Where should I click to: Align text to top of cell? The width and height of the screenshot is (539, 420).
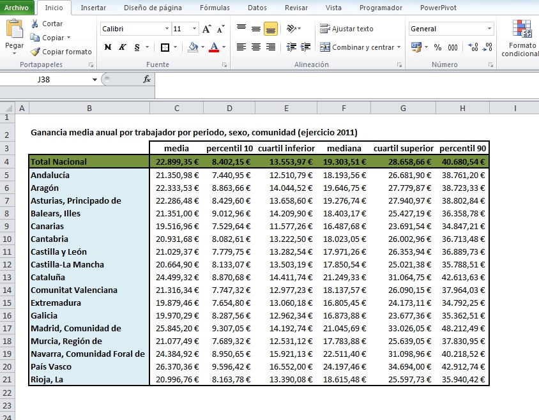[x=241, y=29]
